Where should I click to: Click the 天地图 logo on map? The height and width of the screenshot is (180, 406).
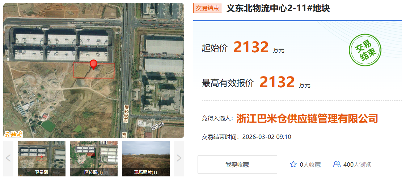[x=13, y=134]
